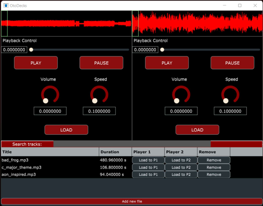Select the c_major_theme.mp3 track title
This screenshot has height=206, width=263.
click(x=22, y=167)
